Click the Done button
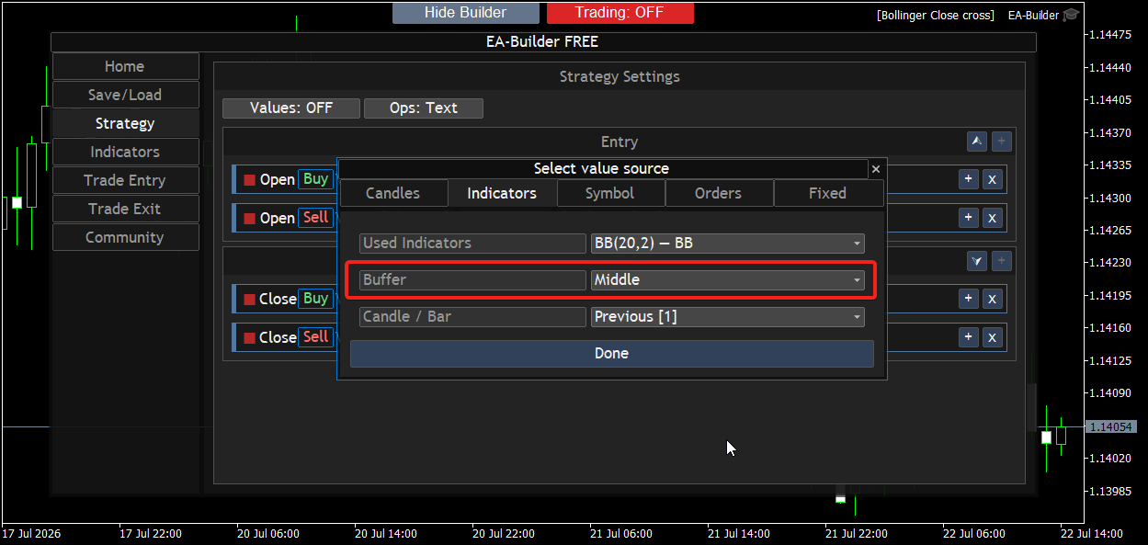Screen dimensions: 1148x545 click(x=612, y=354)
